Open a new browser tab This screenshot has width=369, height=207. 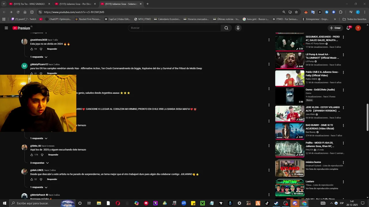click(148, 4)
